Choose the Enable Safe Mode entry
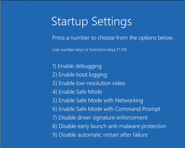 [77, 92]
